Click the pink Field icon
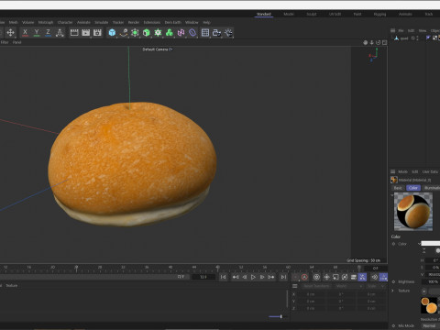 (181, 33)
